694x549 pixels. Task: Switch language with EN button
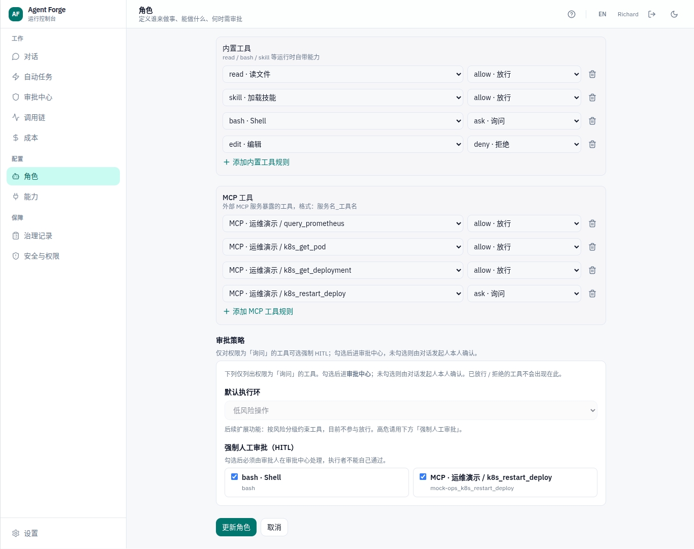click(603, 14)
